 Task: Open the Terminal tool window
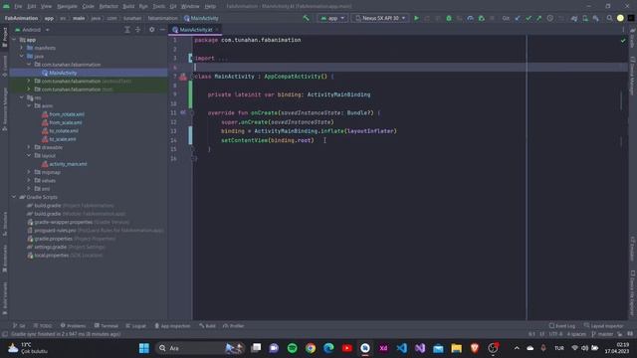tap(106, 326)
